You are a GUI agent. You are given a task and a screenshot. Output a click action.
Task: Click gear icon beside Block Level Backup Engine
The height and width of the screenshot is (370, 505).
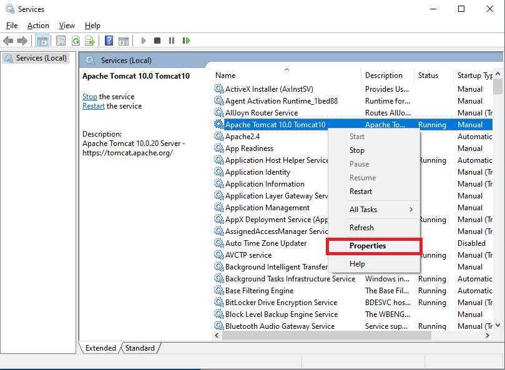pyautogui.click(x=219, y=314)
